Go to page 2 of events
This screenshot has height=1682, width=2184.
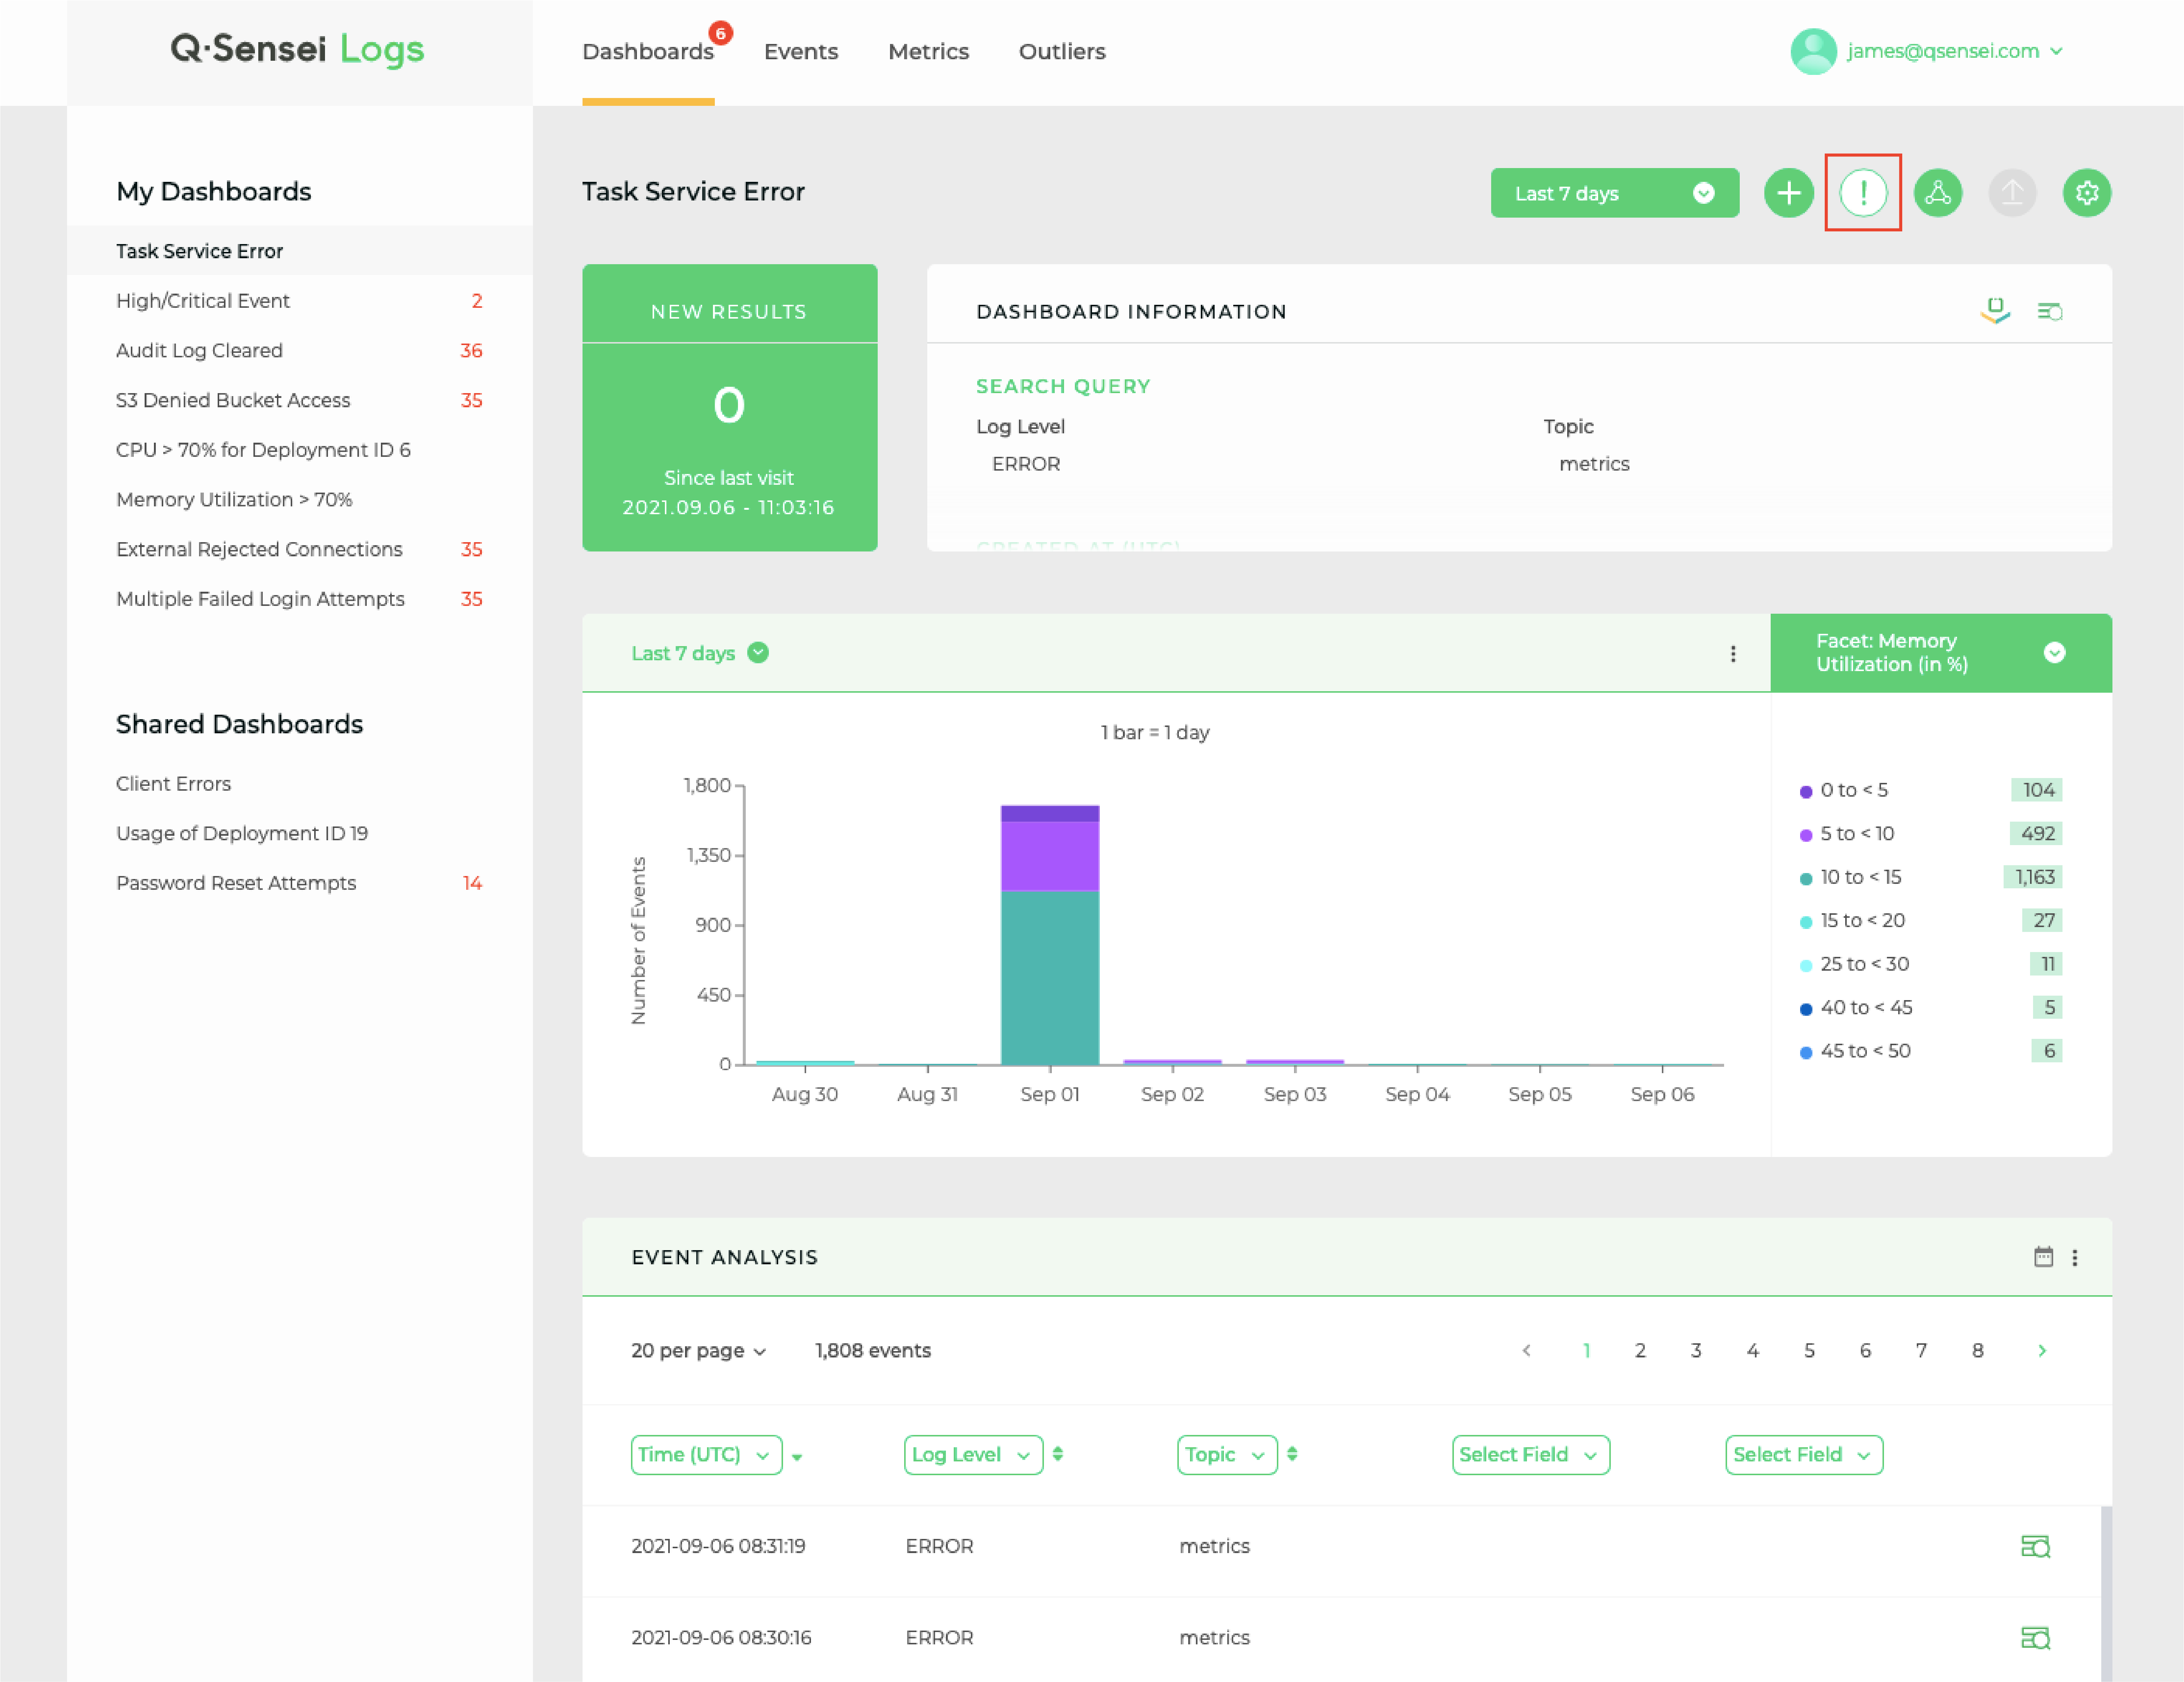pyautogui.click(x=1640, y=1351)
